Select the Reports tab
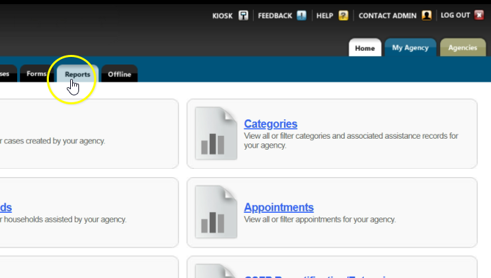 (77, 74)
